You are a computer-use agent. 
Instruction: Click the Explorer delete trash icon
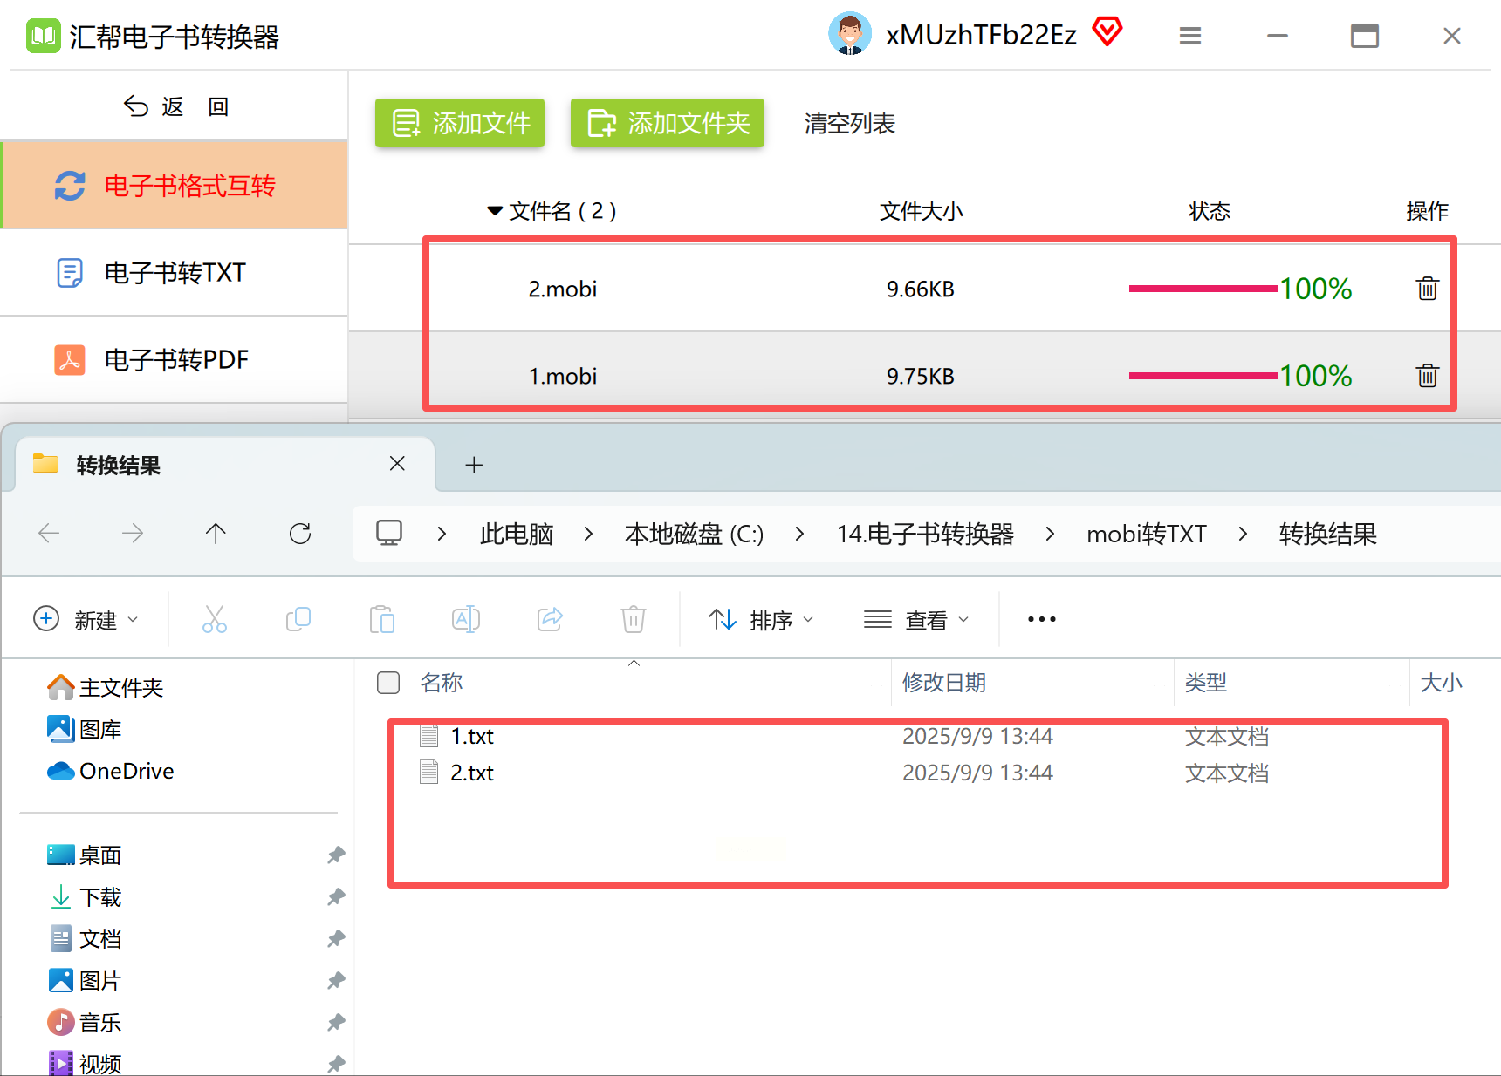click(633, 619)
